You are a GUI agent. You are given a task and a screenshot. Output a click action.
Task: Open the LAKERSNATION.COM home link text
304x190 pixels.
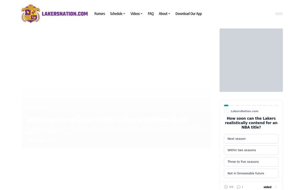pos(65,14)
